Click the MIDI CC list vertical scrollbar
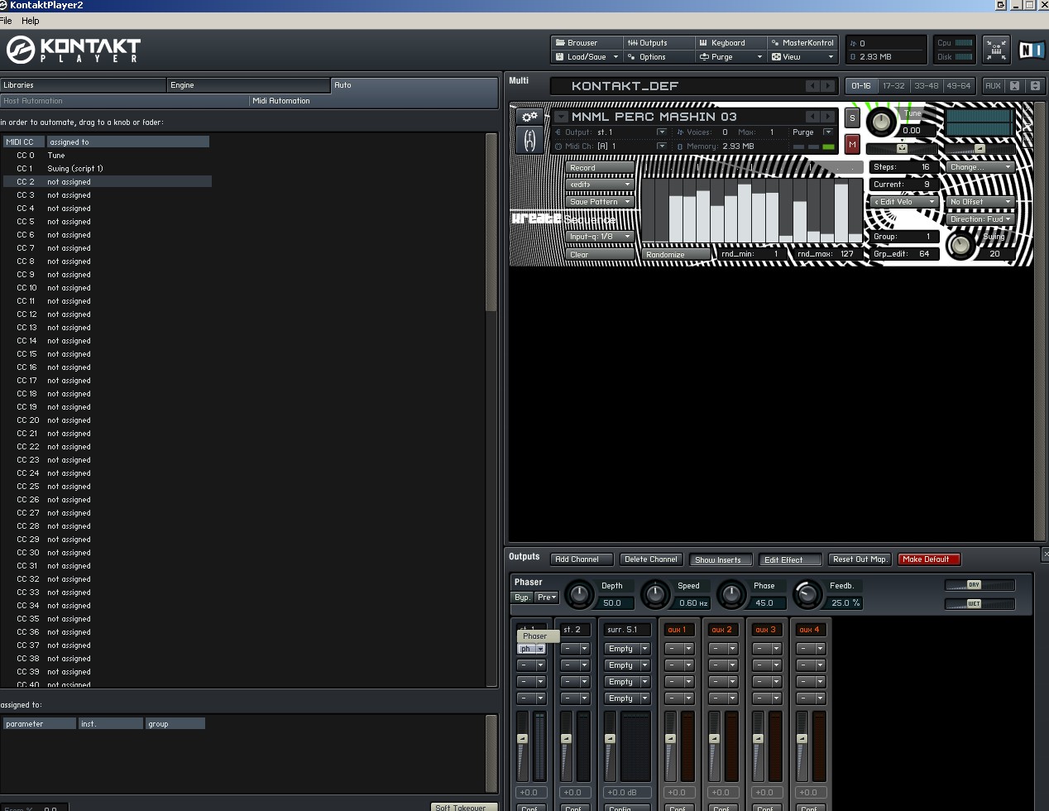 point(491,223)
